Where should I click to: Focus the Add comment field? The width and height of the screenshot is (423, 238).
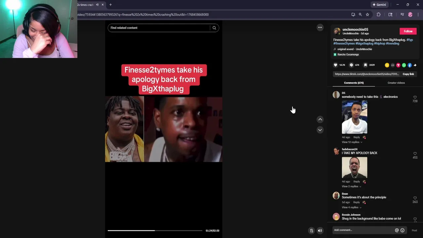click(363, 230)
